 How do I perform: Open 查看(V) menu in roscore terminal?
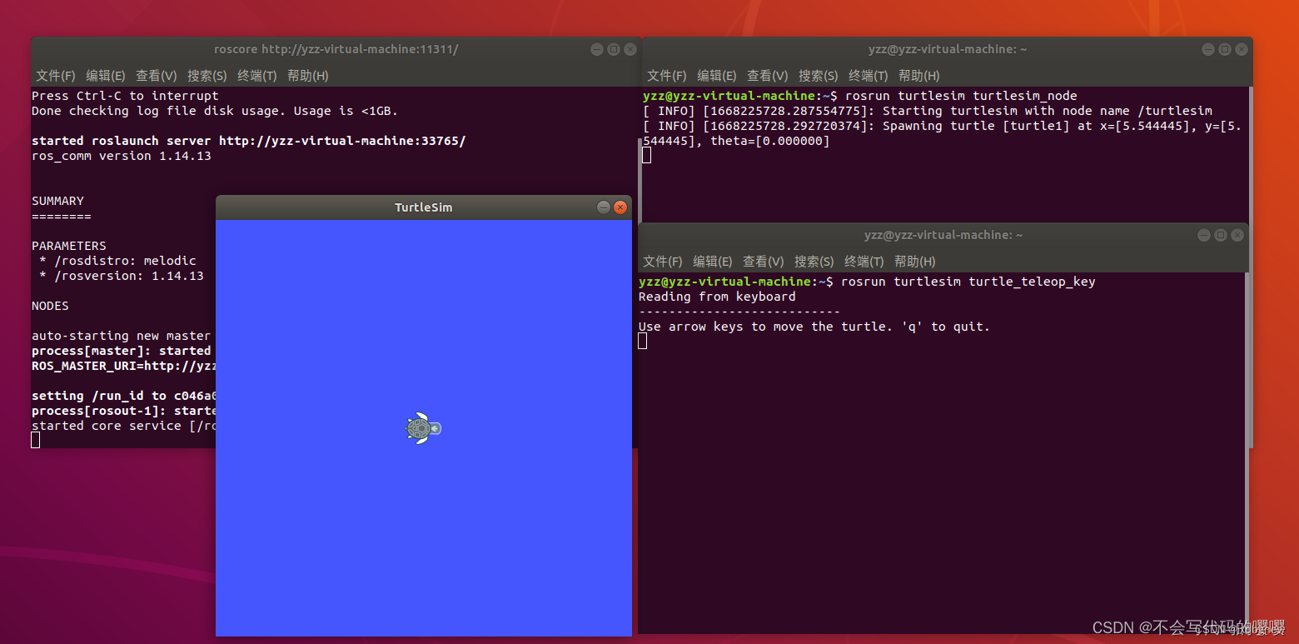pyautogui.click(x=157, y=76)
